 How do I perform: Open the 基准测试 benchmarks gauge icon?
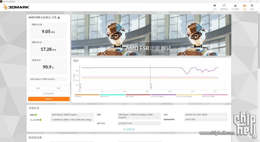click(x=224, y=7)
